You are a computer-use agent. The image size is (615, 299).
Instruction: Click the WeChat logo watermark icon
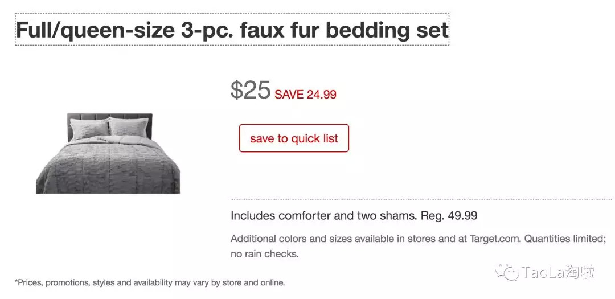(506, 273)
